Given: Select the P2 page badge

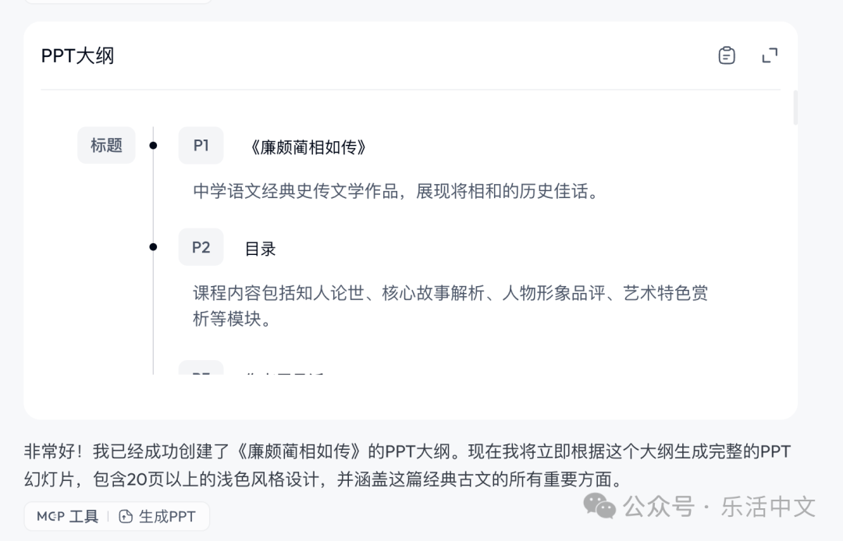Looking at the screenshot, I should click(201, 247).
